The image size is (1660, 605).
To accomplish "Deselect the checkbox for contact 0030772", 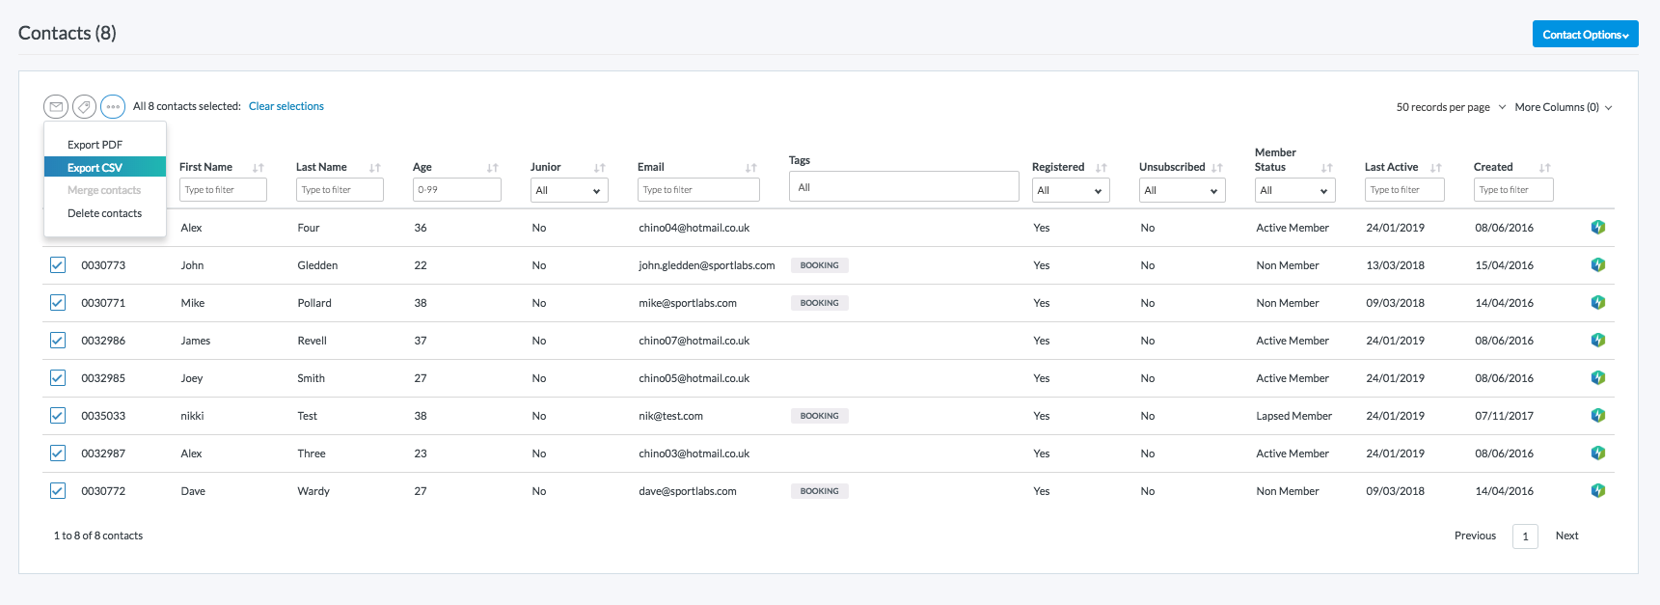I will (58, 491).
